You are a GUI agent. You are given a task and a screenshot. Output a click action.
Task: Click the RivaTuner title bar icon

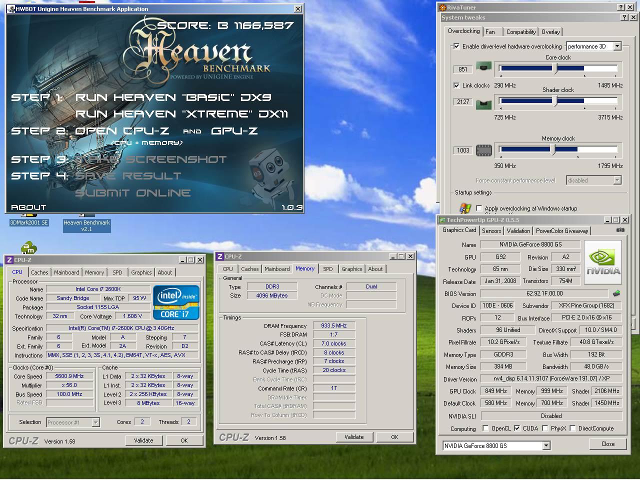(442, 7)
